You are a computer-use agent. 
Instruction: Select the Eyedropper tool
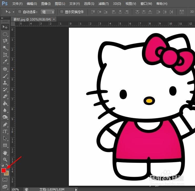click(5, 61)
